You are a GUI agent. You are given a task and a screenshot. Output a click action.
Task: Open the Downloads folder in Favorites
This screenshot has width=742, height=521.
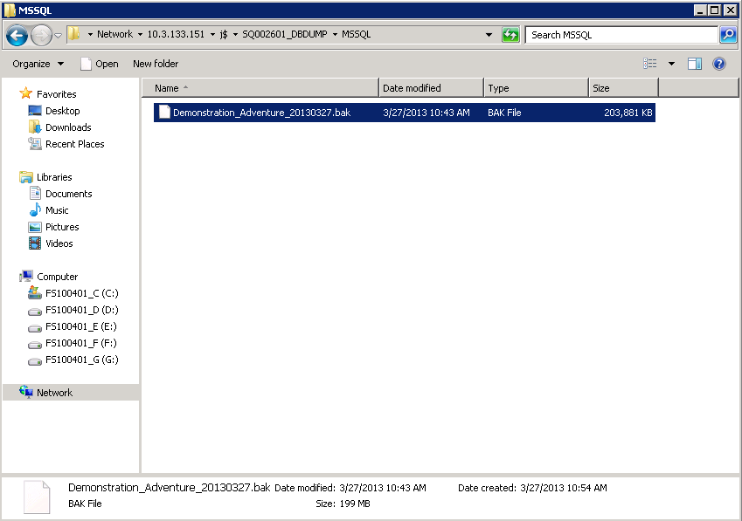(68, 127)
